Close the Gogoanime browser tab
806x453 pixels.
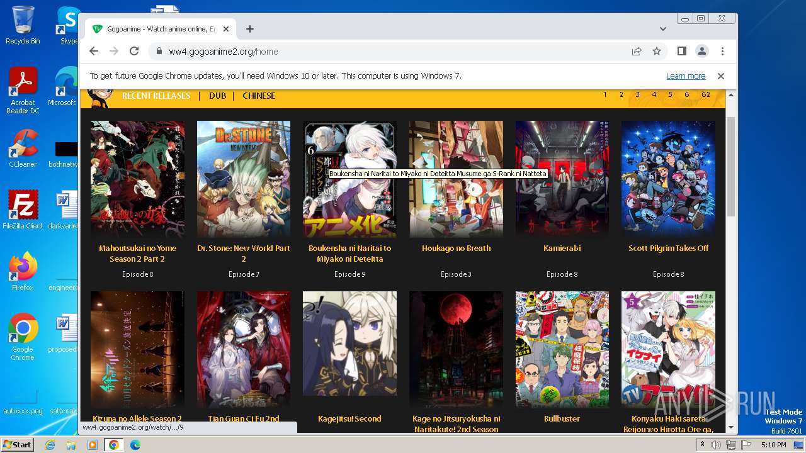(x=226, y=29)
